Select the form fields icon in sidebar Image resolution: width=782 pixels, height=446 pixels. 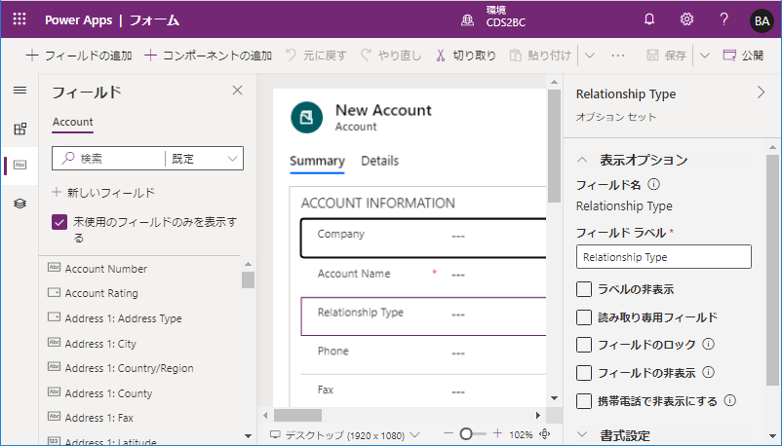(20, 165)
